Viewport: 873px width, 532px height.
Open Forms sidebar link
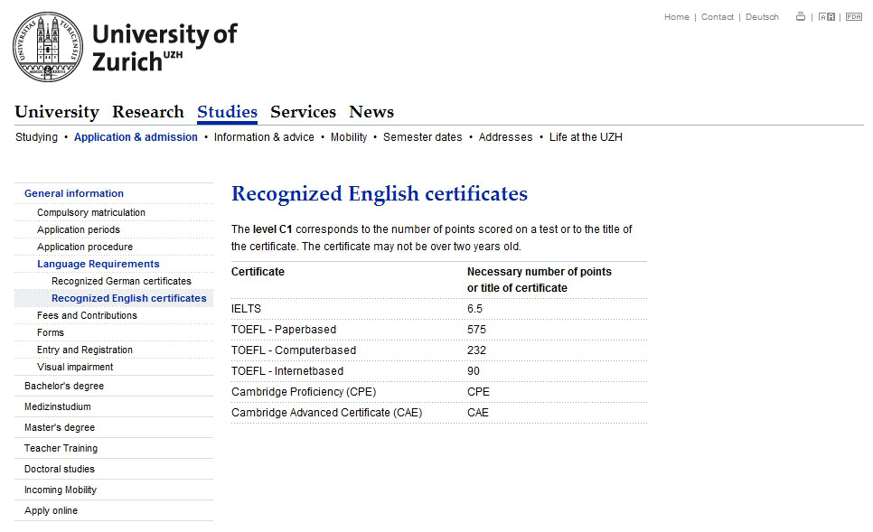point(51,332)
